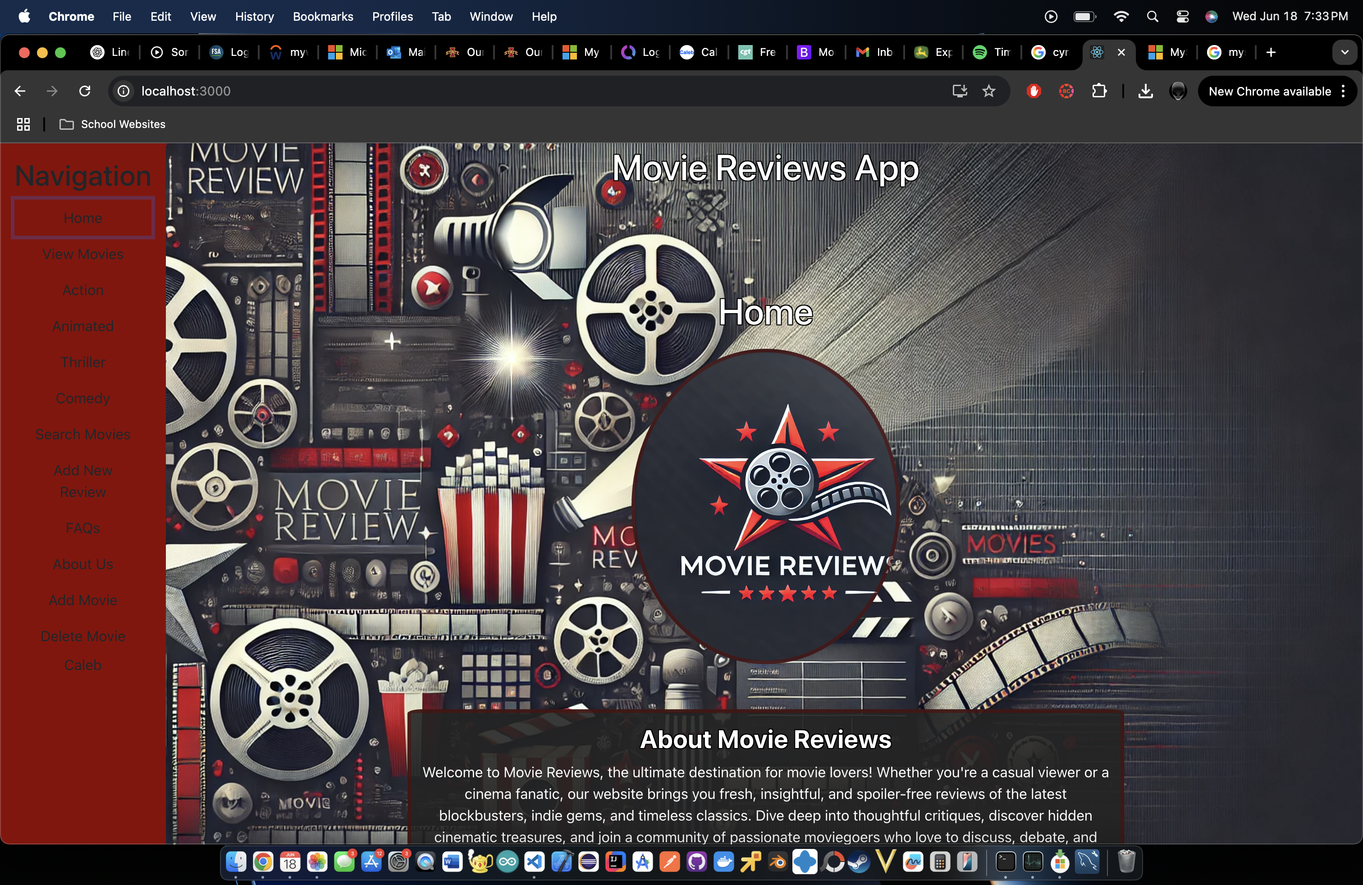Open View Movies page
This screenshot has width=1363, height=885.
[83, 254]
